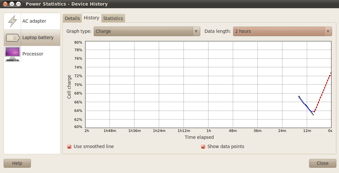This screenshot has height=173, width=339.
Task: Click the AC adapter device label
Action: click(x=34, y=21)
